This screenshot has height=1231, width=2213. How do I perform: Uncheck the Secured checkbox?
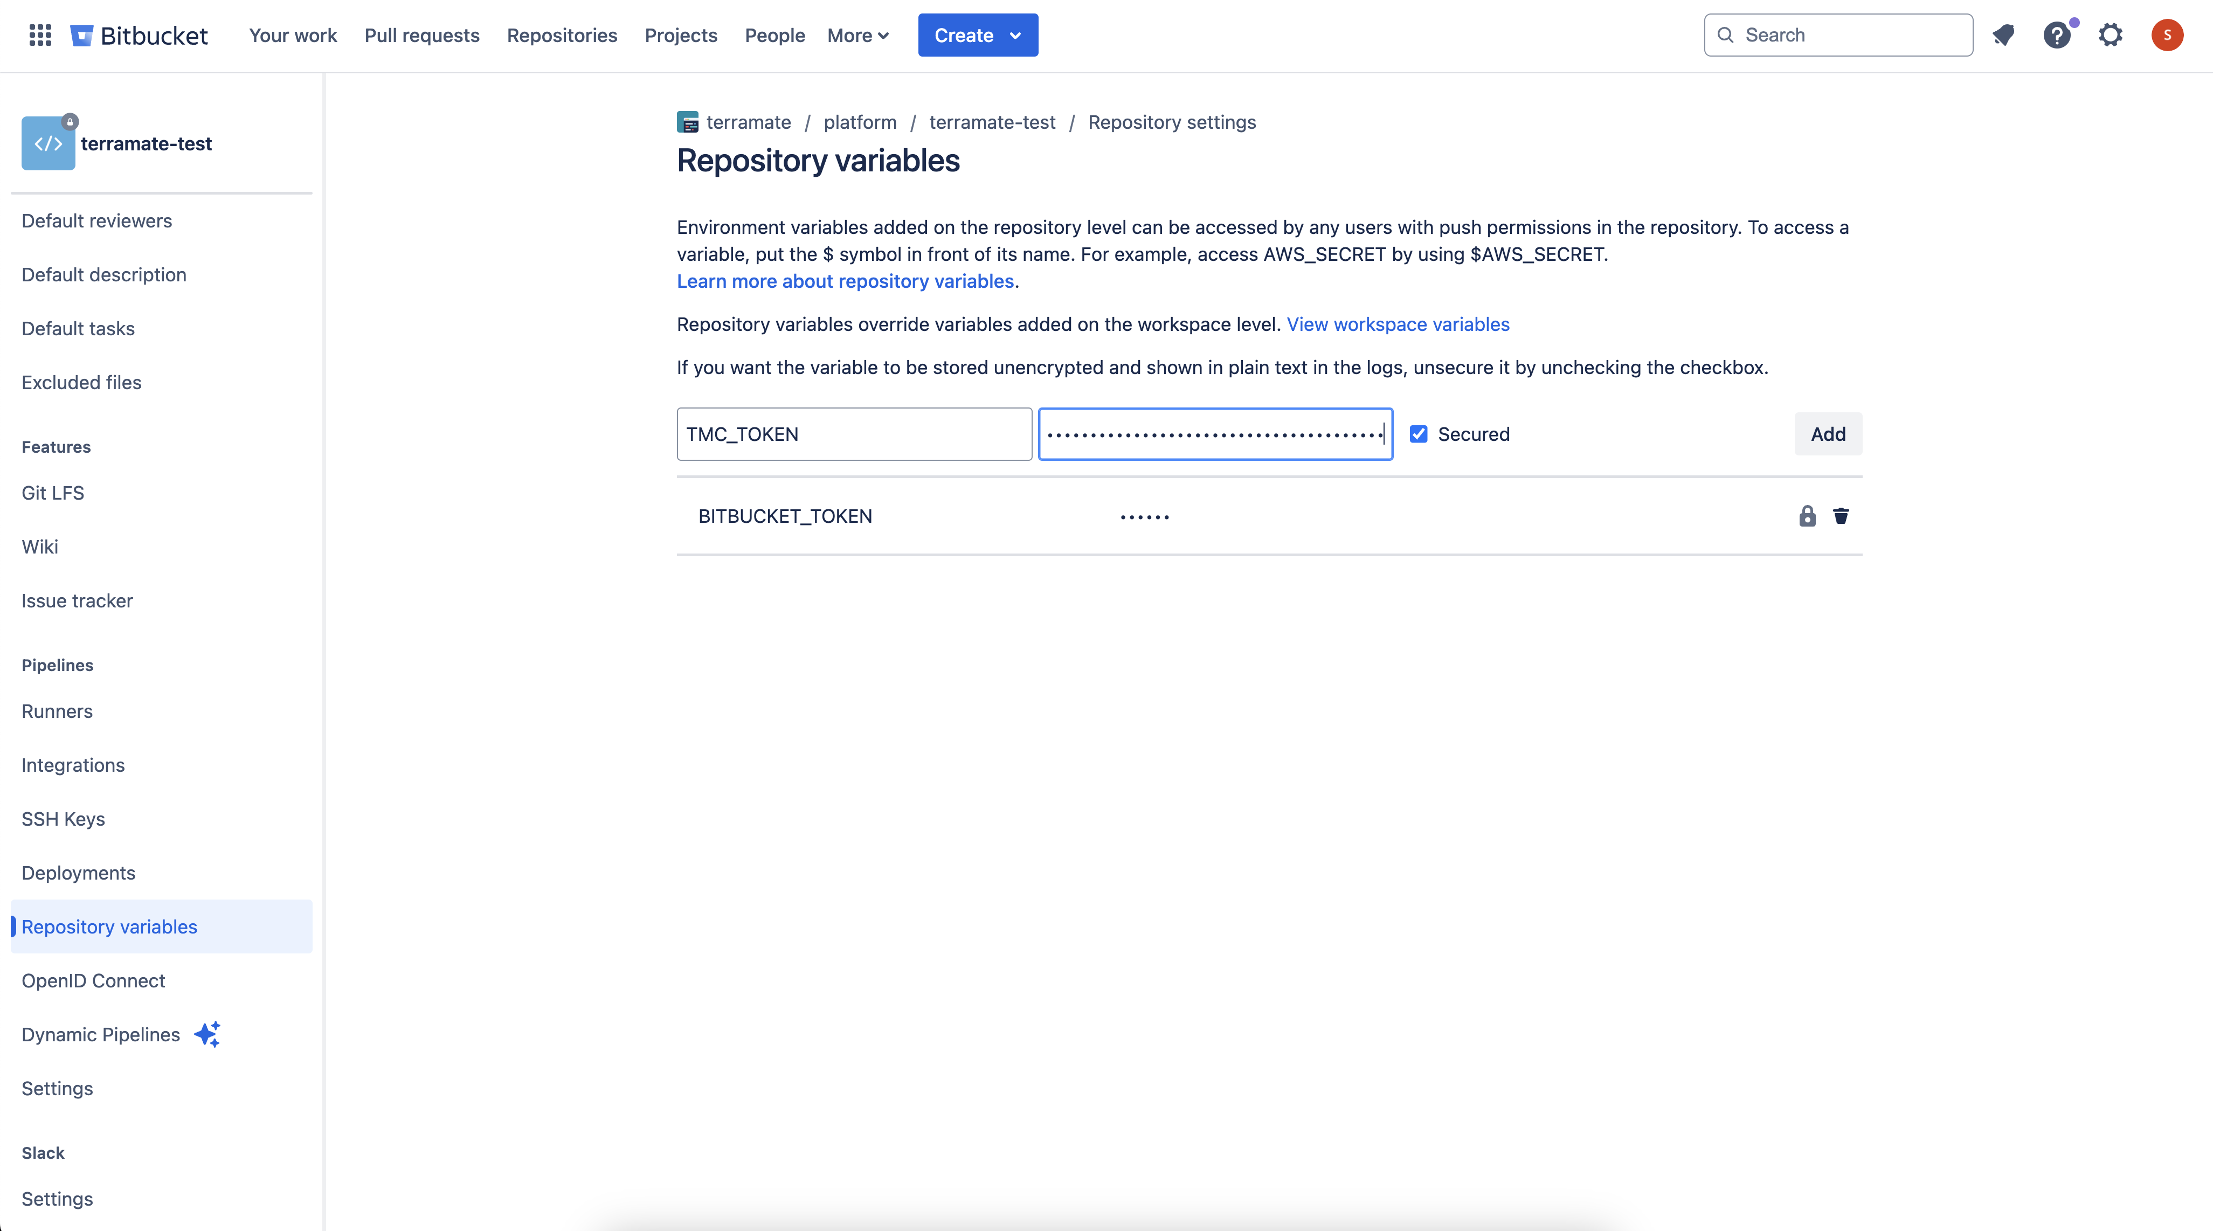(1419, 434)
